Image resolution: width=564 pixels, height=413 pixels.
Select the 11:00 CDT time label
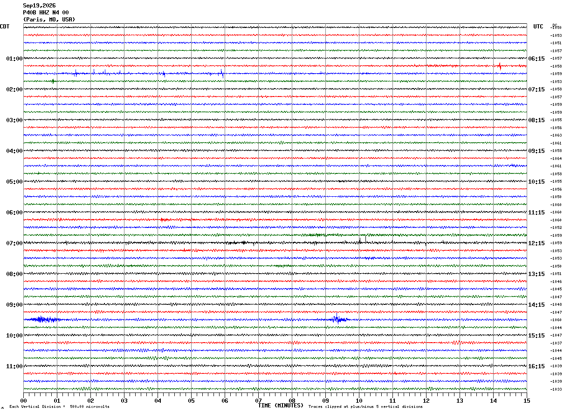14,366
